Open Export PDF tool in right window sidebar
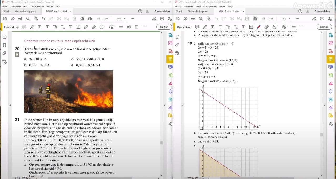The width and height of the screenshot is (336, 179). click(x=331, y=35)
